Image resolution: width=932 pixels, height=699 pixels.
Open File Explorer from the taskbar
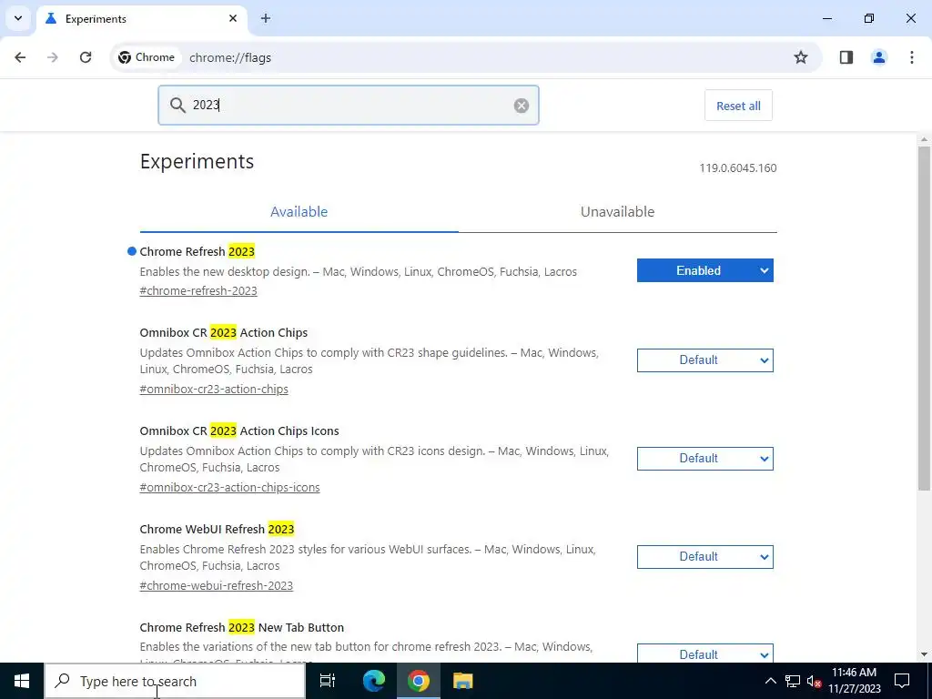click(463, 681)
